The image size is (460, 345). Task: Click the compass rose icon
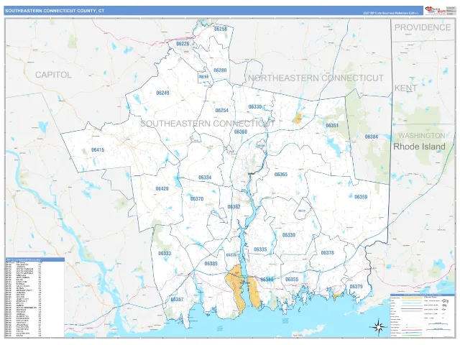[x=379, y=327]
